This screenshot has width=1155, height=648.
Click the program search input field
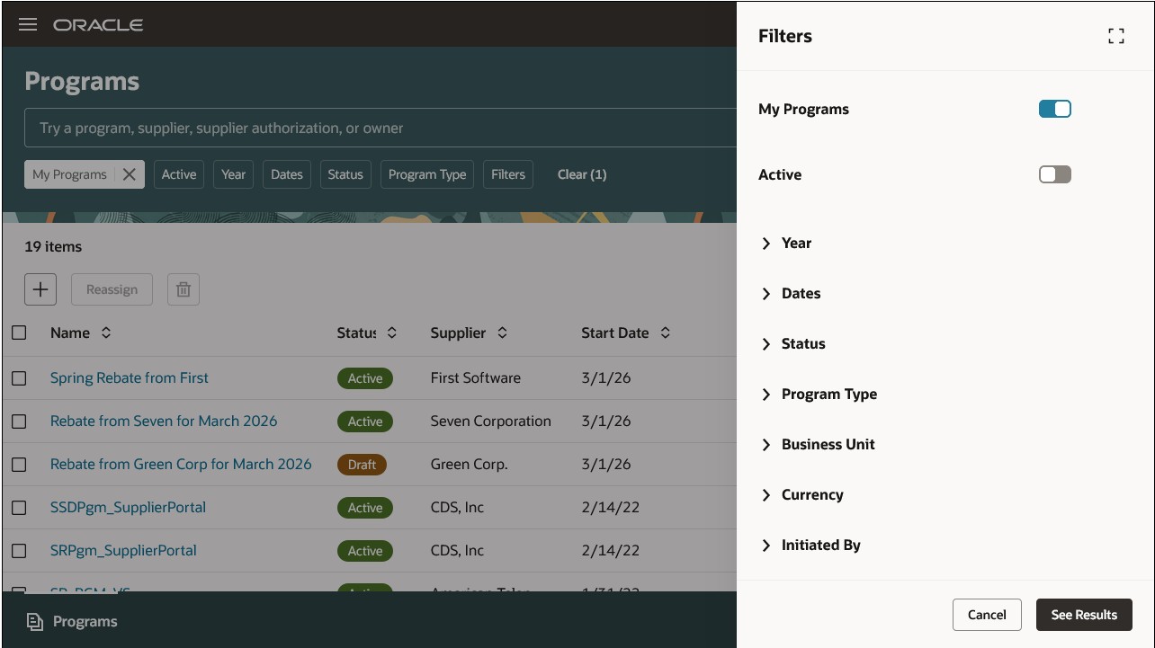[x=378, y=127]
